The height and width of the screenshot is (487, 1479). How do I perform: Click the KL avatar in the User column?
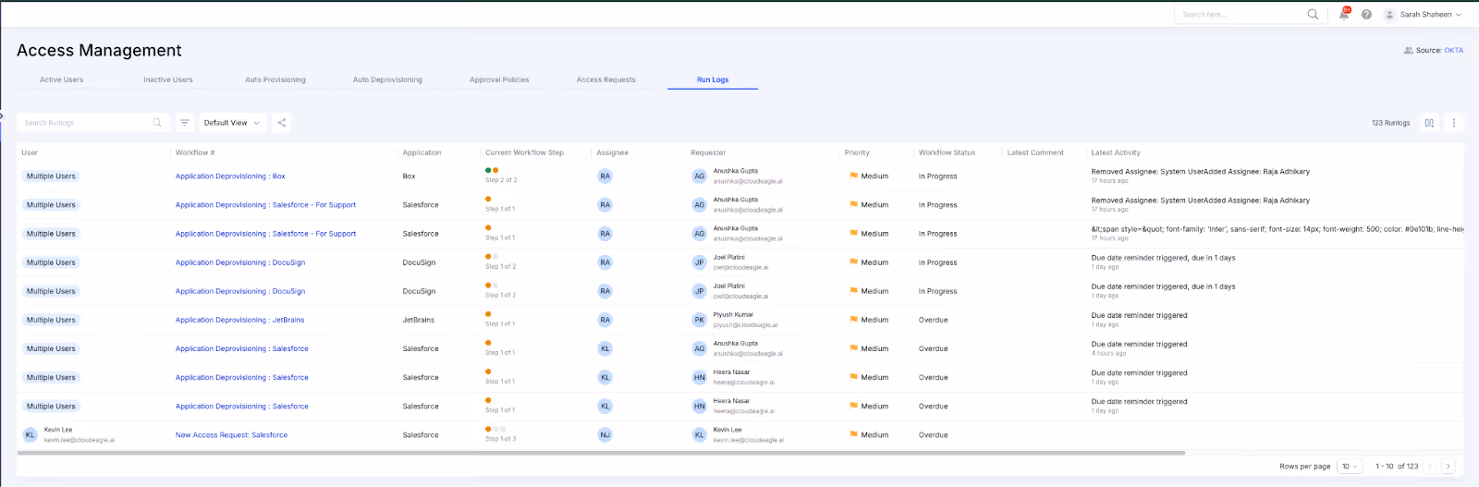[30, 435]
